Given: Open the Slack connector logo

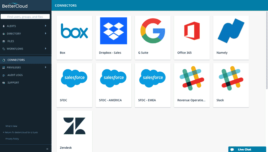Looking at the screenshot, I should (x=231, y=78).
